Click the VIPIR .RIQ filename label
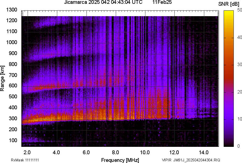This screenshot has width=242, height=163. tap(191, 160)
